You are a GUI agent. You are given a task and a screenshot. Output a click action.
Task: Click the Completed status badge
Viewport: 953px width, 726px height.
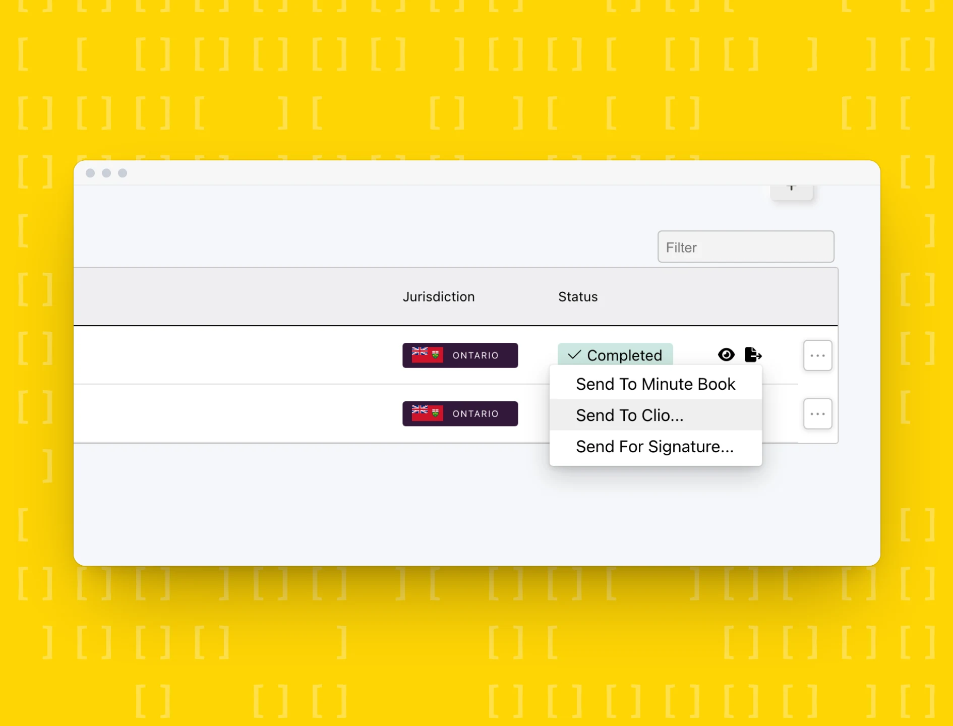point(615,354)
